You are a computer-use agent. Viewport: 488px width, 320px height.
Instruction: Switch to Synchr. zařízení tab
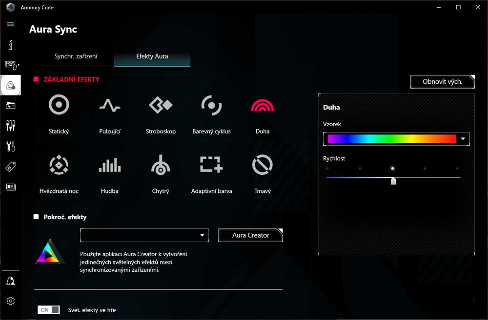(76, 56)
